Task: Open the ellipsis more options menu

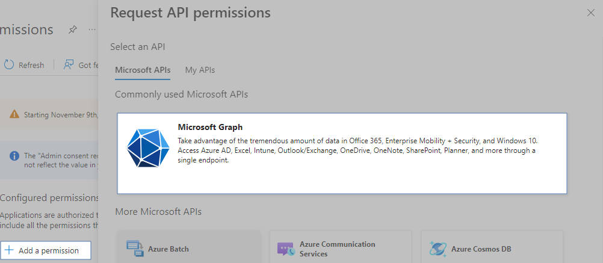Action: tap(92, 29)
